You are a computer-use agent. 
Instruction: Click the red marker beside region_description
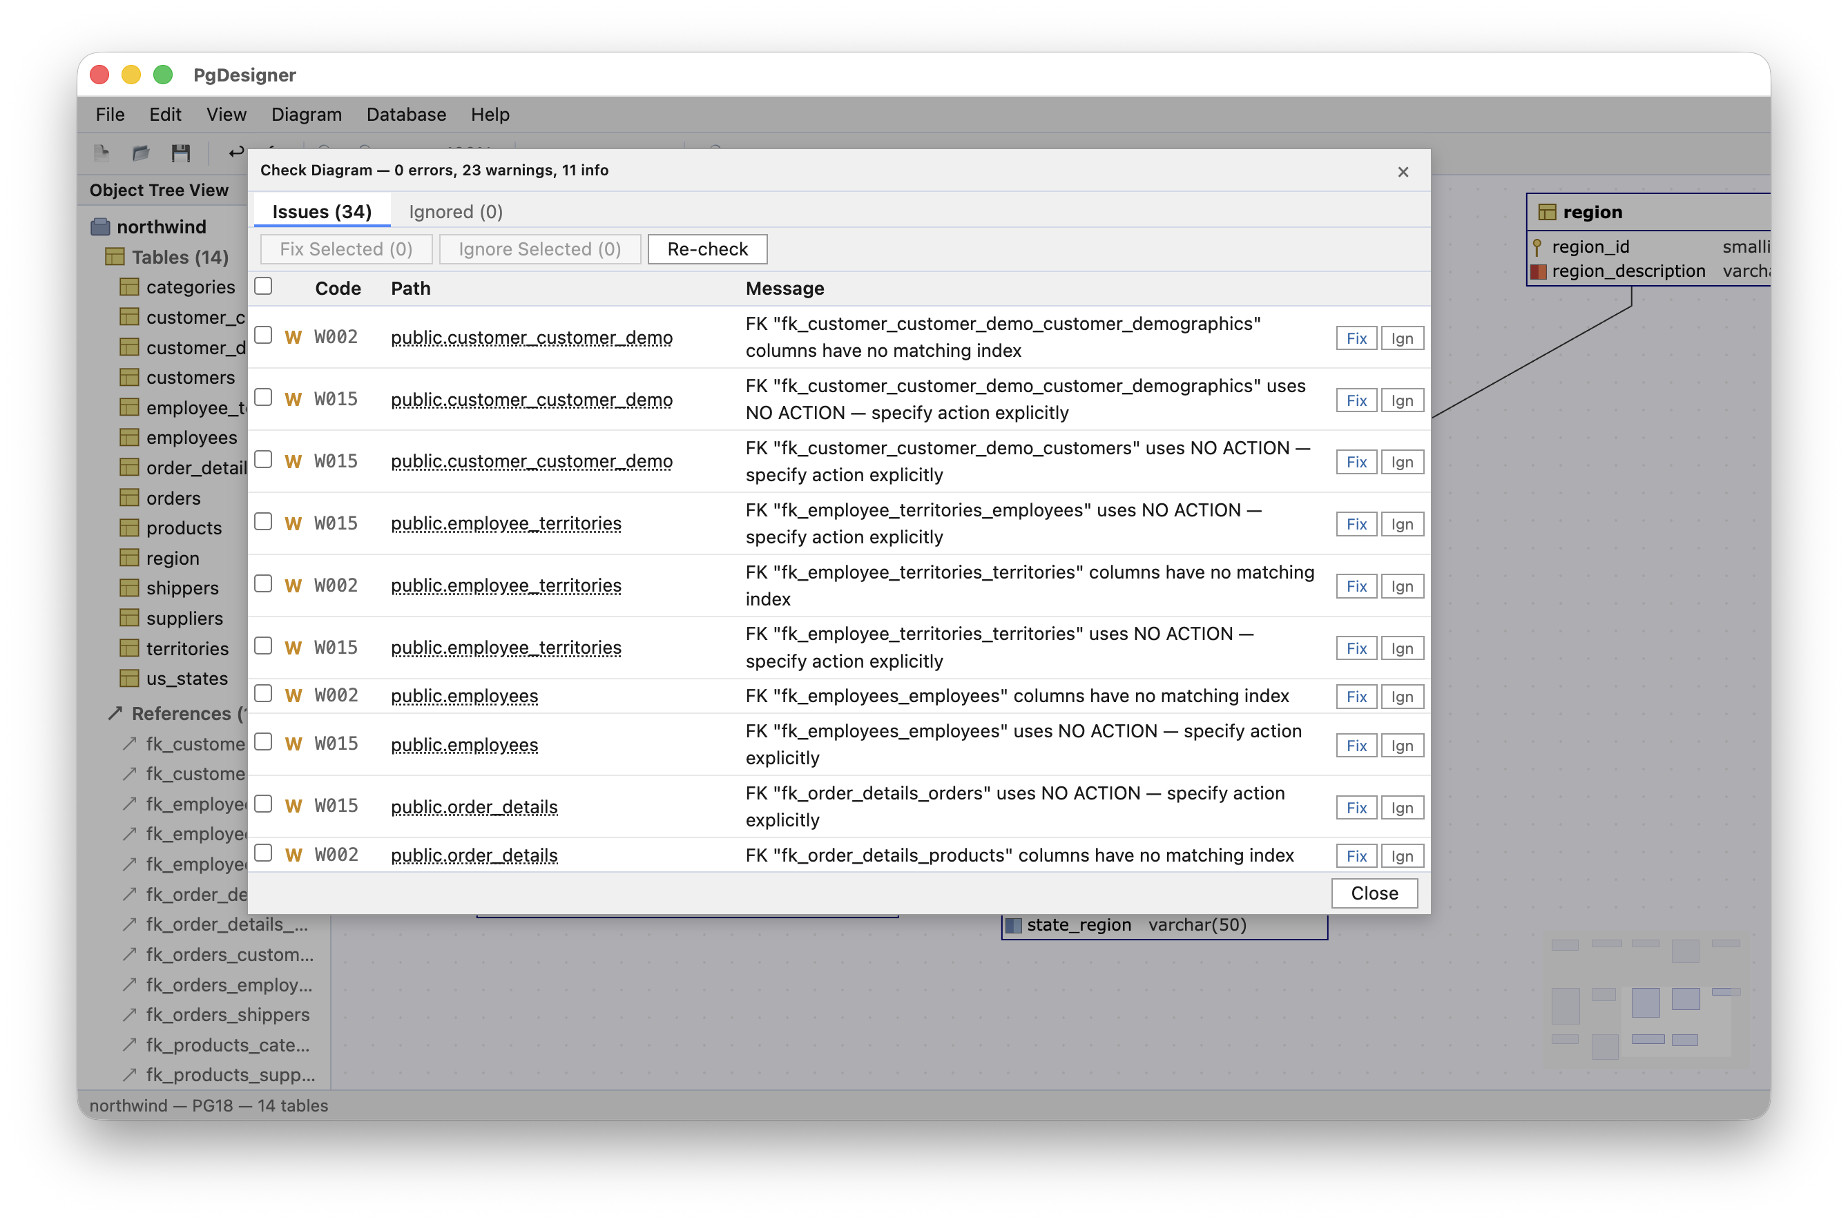pyautogui.click(x=1539, y=271)
